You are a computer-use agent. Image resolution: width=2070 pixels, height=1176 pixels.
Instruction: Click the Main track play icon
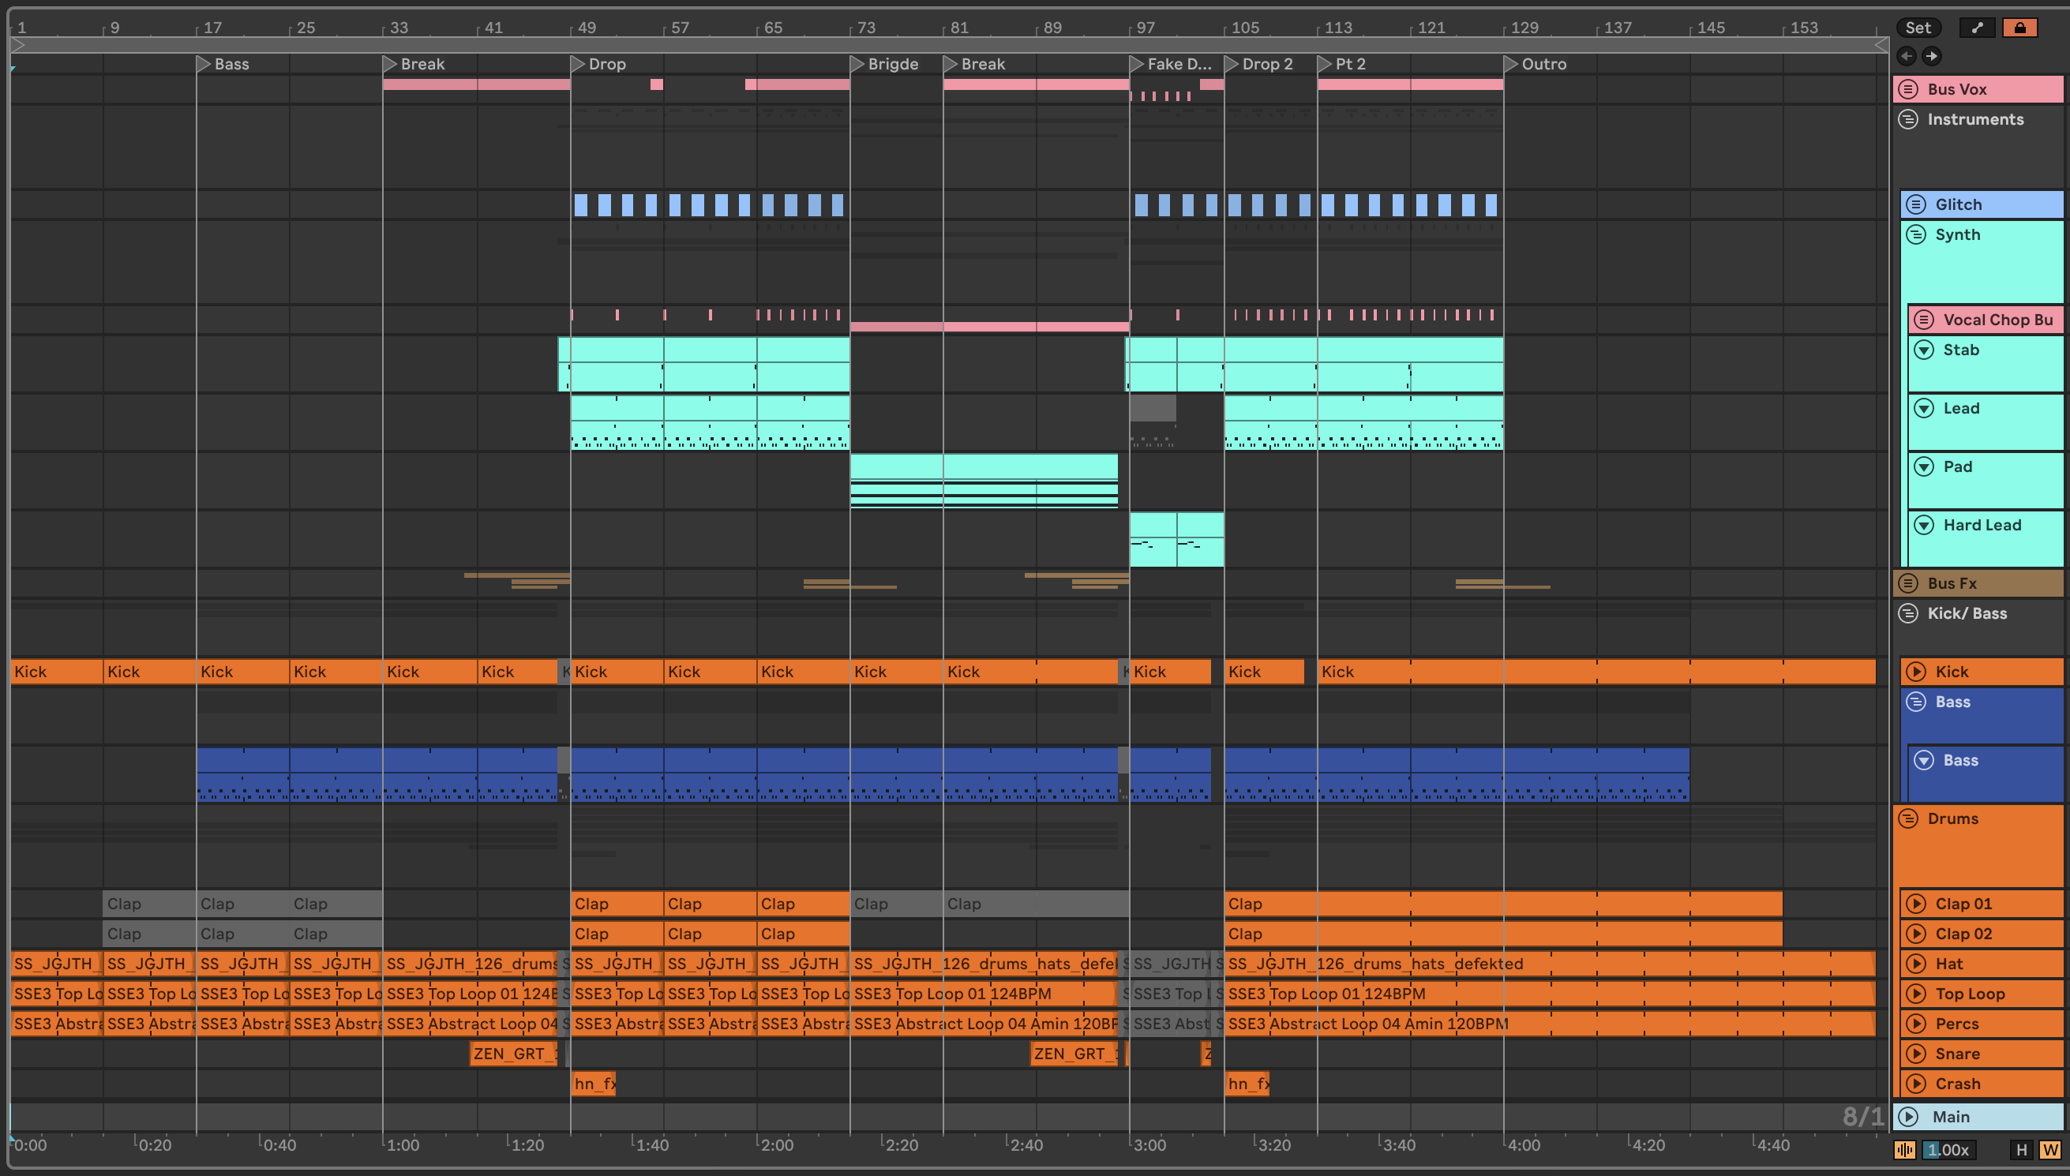click(x=1907, y=1117)
